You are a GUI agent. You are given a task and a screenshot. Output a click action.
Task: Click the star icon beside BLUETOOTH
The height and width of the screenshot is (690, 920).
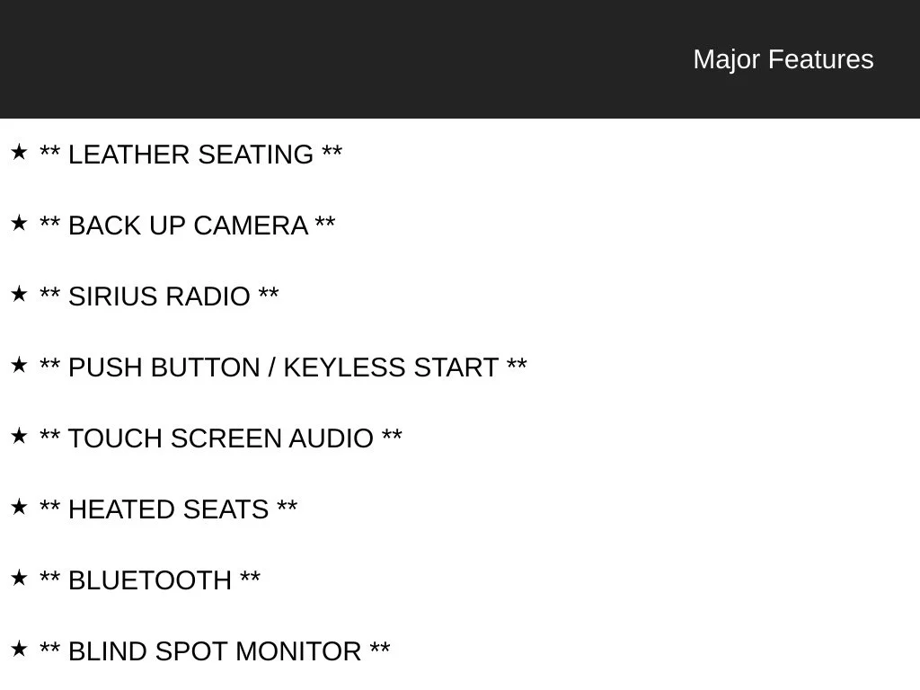(19, 578)
